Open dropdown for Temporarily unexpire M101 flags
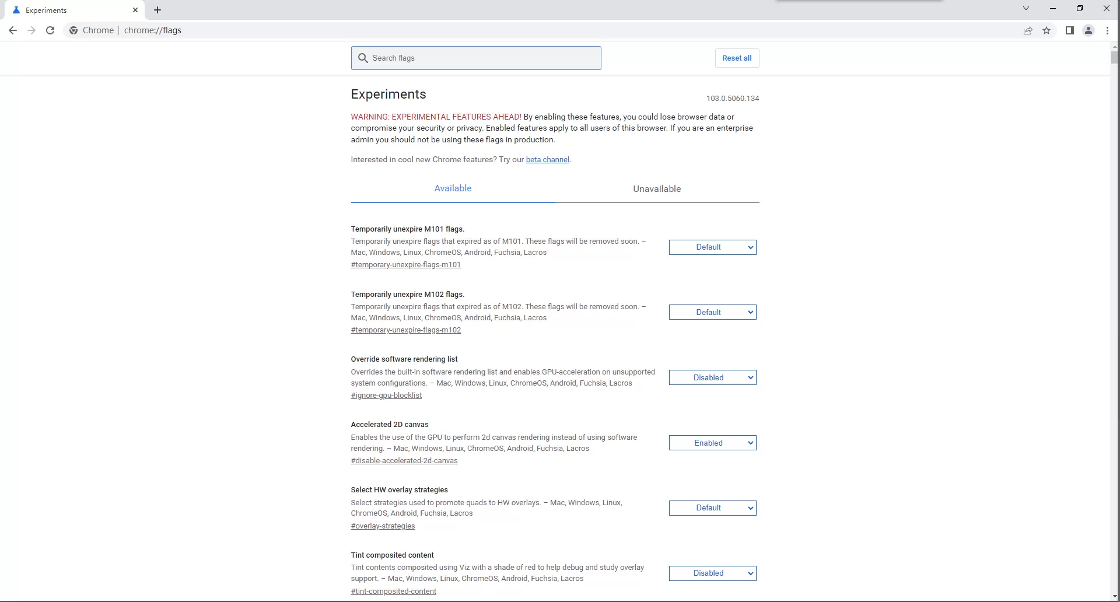 point(712,247)
